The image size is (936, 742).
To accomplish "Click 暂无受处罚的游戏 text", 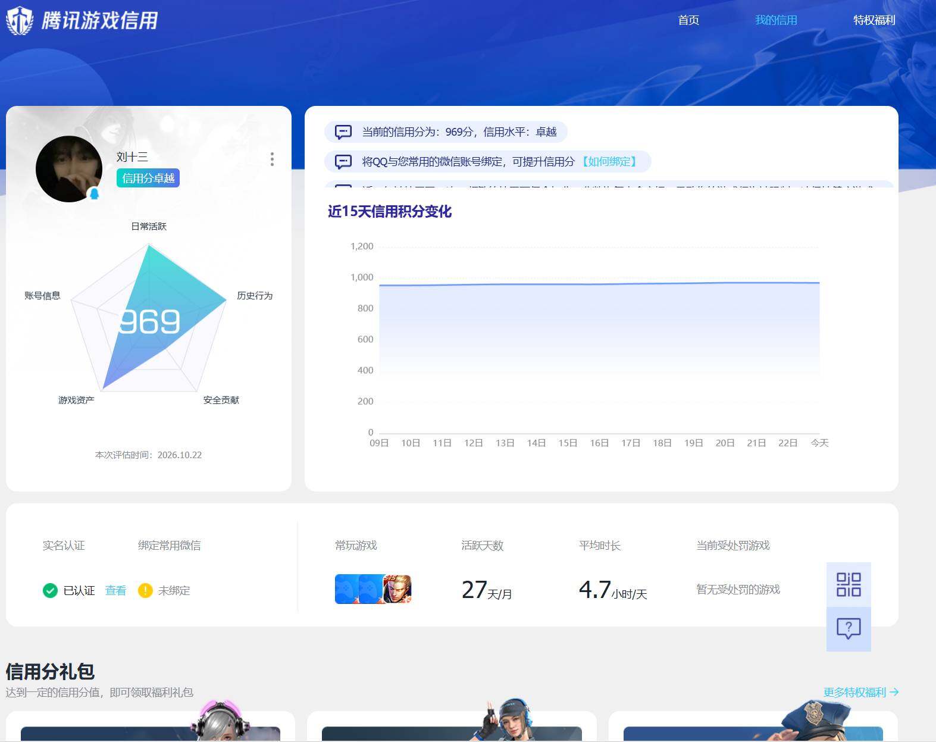I will point(738,589).
